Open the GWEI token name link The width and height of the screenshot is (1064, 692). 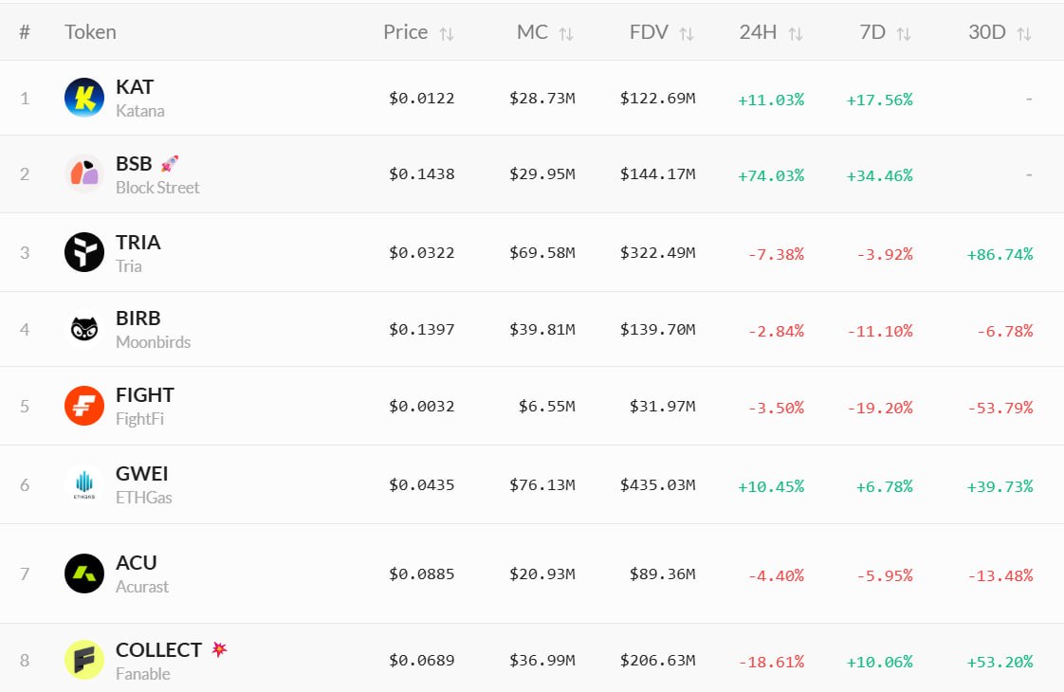[x=142, y=473]
